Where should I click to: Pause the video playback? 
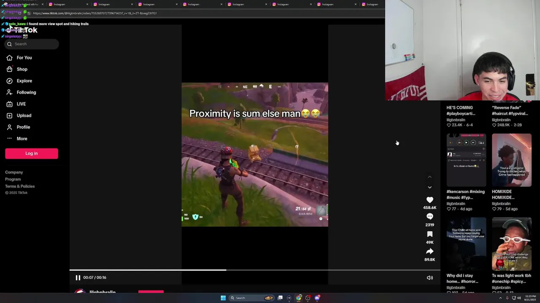pyautogui.click(x=78, y=277)
